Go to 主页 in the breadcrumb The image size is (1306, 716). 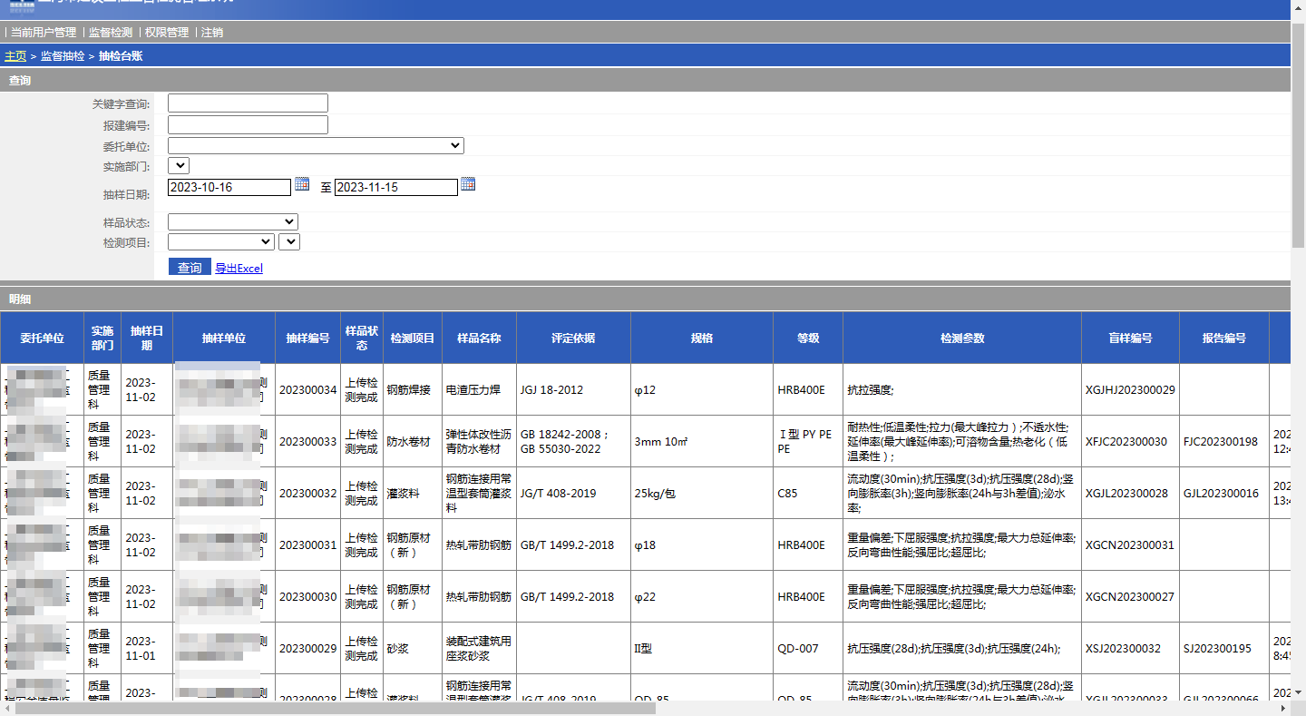pos(15,56)
